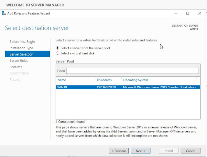Click the Server Pool section label

tap(65, 61)
